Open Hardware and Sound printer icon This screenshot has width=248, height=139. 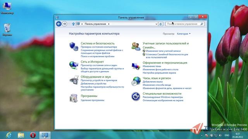pos(74,80)
